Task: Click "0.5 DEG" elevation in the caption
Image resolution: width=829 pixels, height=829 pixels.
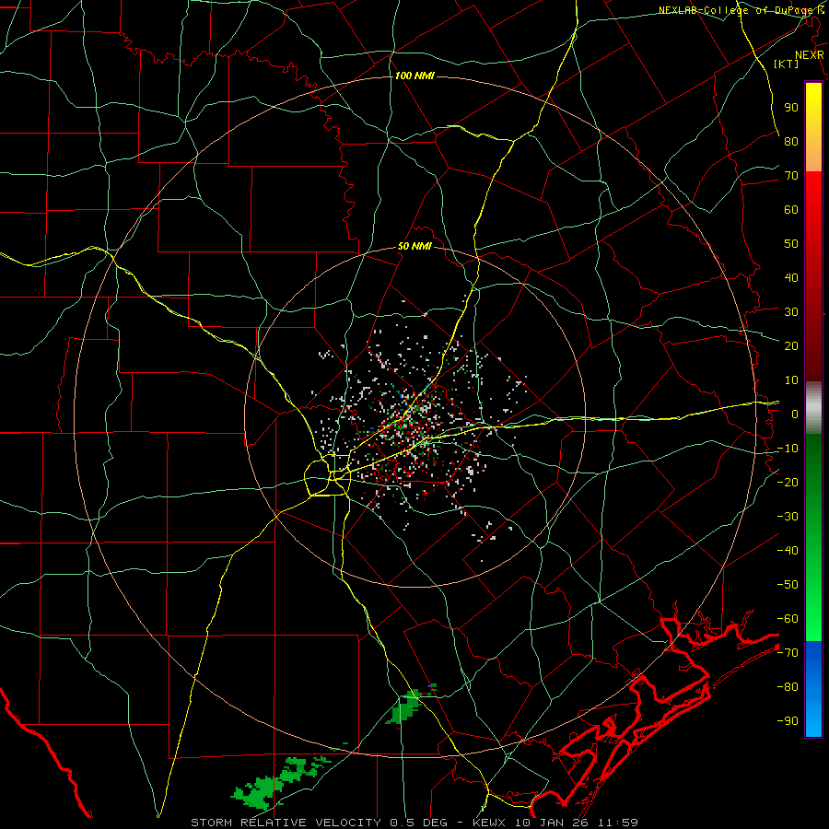Action: (x=419, y=823)
